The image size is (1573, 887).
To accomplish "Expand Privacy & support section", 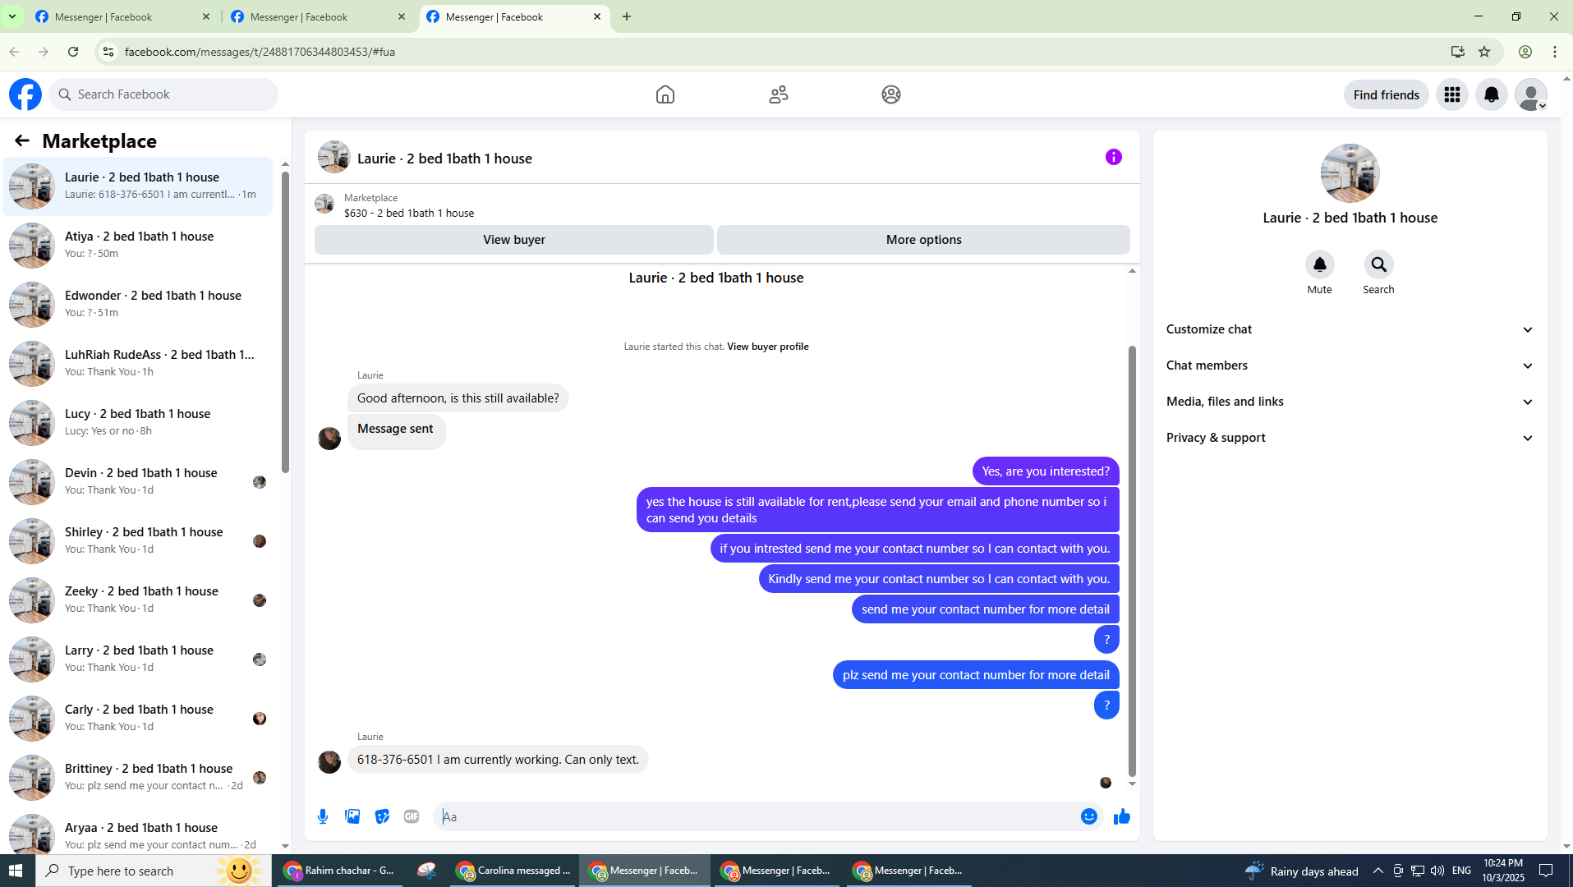I will coord(1350,438).
